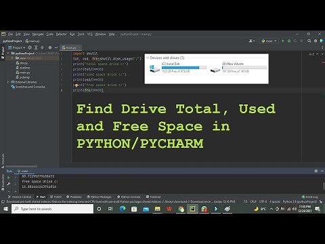325x244 pixels.
Task: Open the TODO tab
Action: [56, 197]
